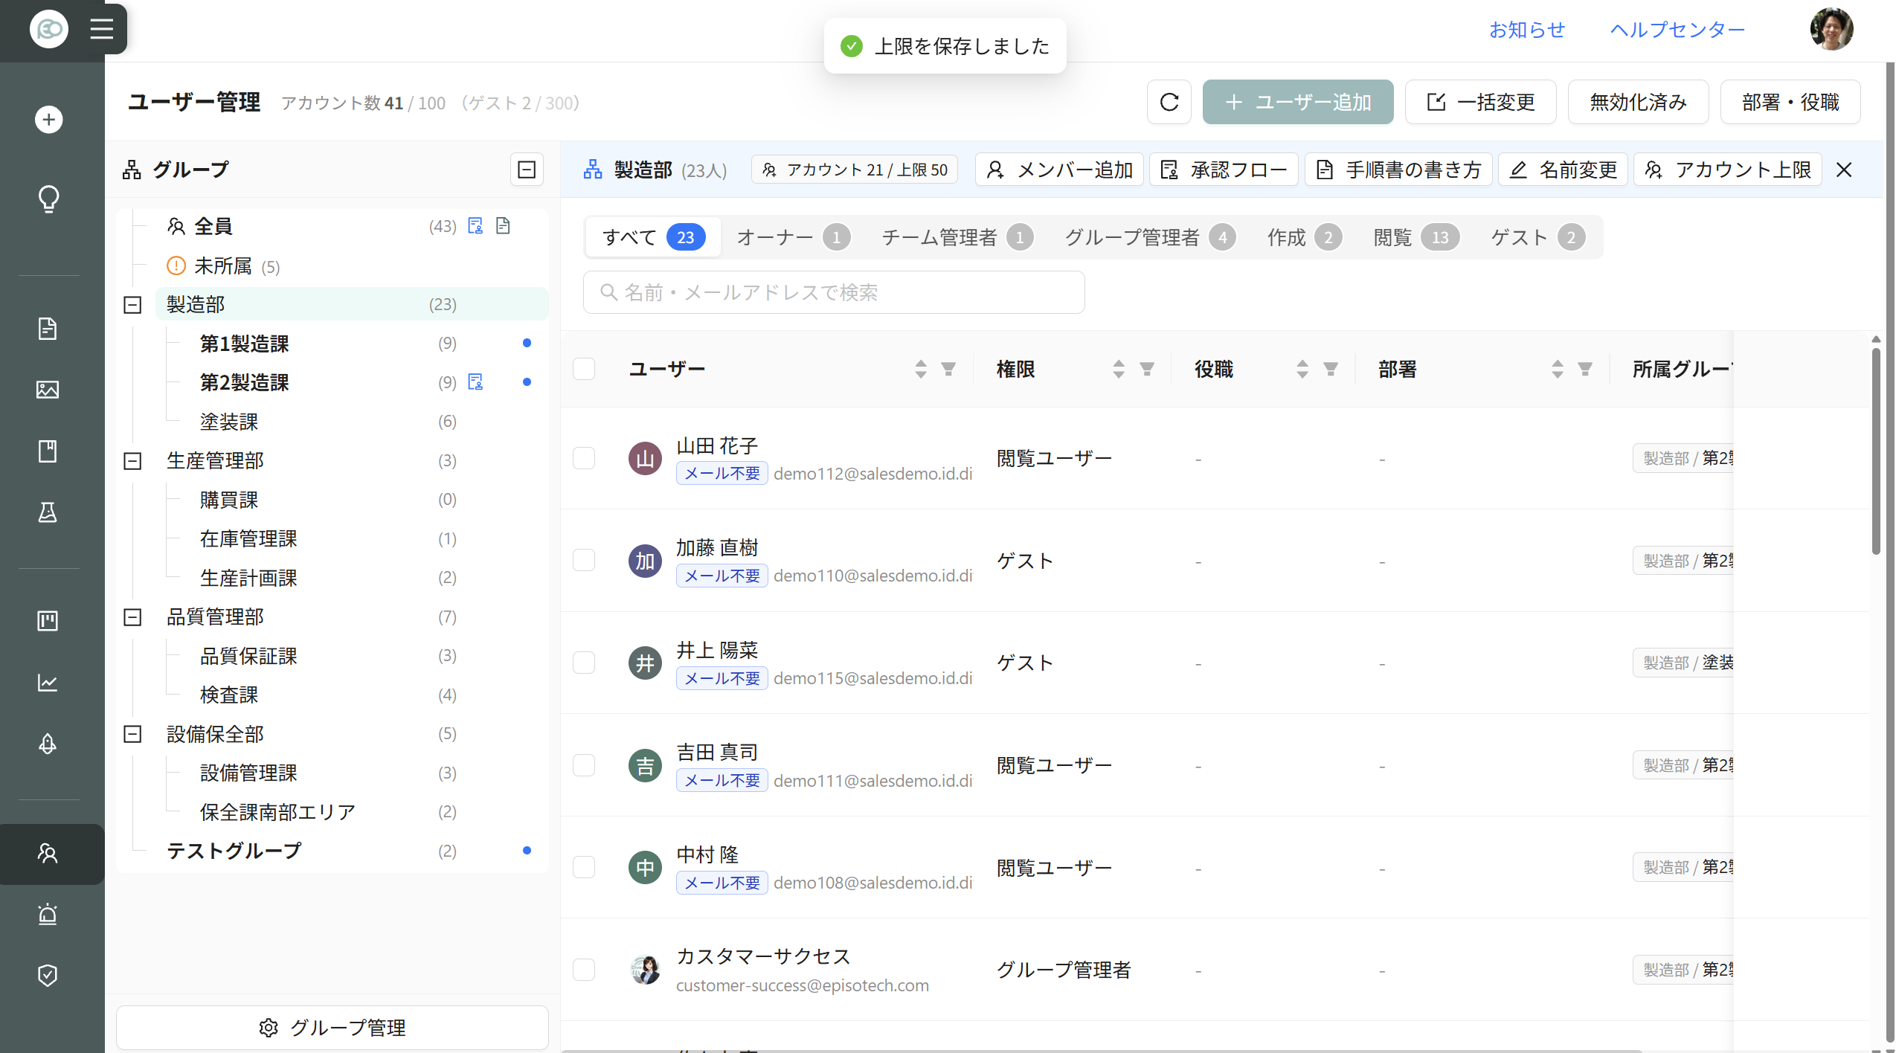This screenshot has height=1053, width=1896.
Task: Toggle the select-all users checkbox in header
Action: coord(584,369)
